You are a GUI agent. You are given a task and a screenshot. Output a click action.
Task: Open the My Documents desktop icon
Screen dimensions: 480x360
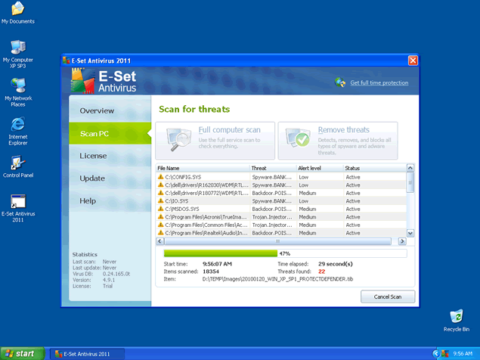pyautogui.click(x=17, y=9)
